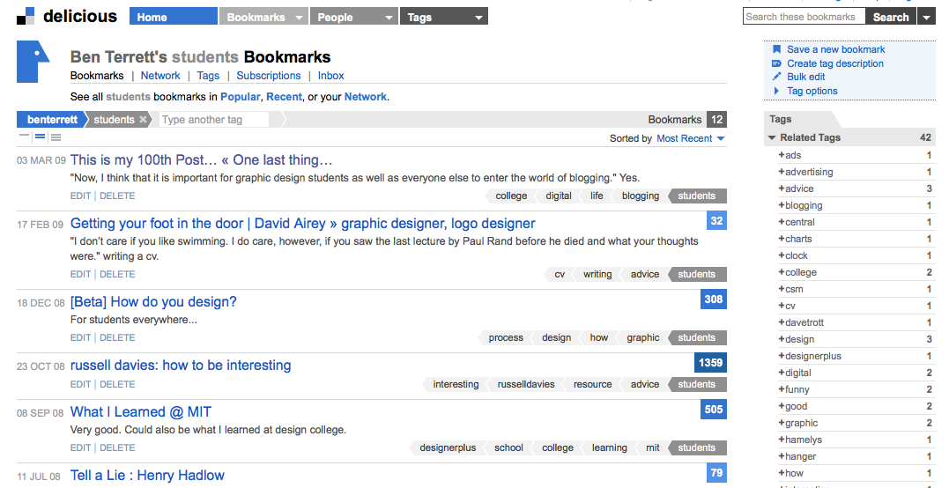Screen dimensions: 949x488
Task: Click the tag icon beside Create tag description
Action: pyautogui.click(x=776, y=63)
